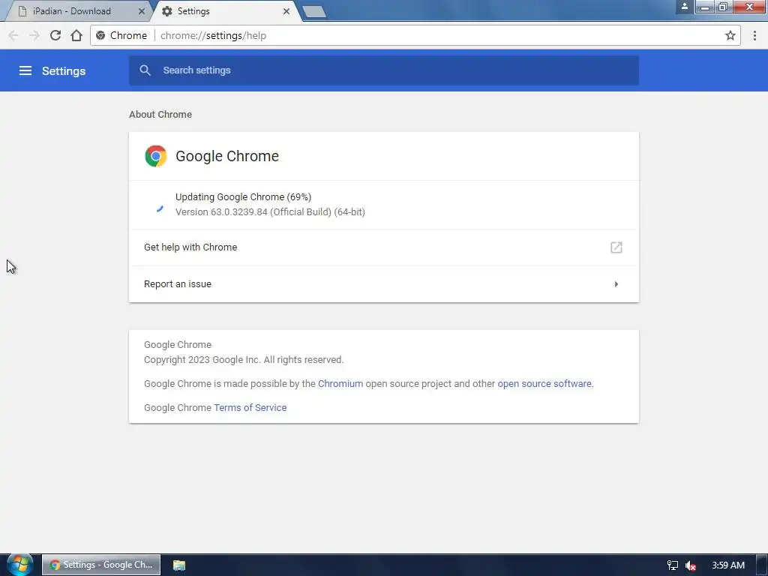Click the network tray icon
Image resolution: width=768 pixels, height=576 pixels.
coord(673,565)
